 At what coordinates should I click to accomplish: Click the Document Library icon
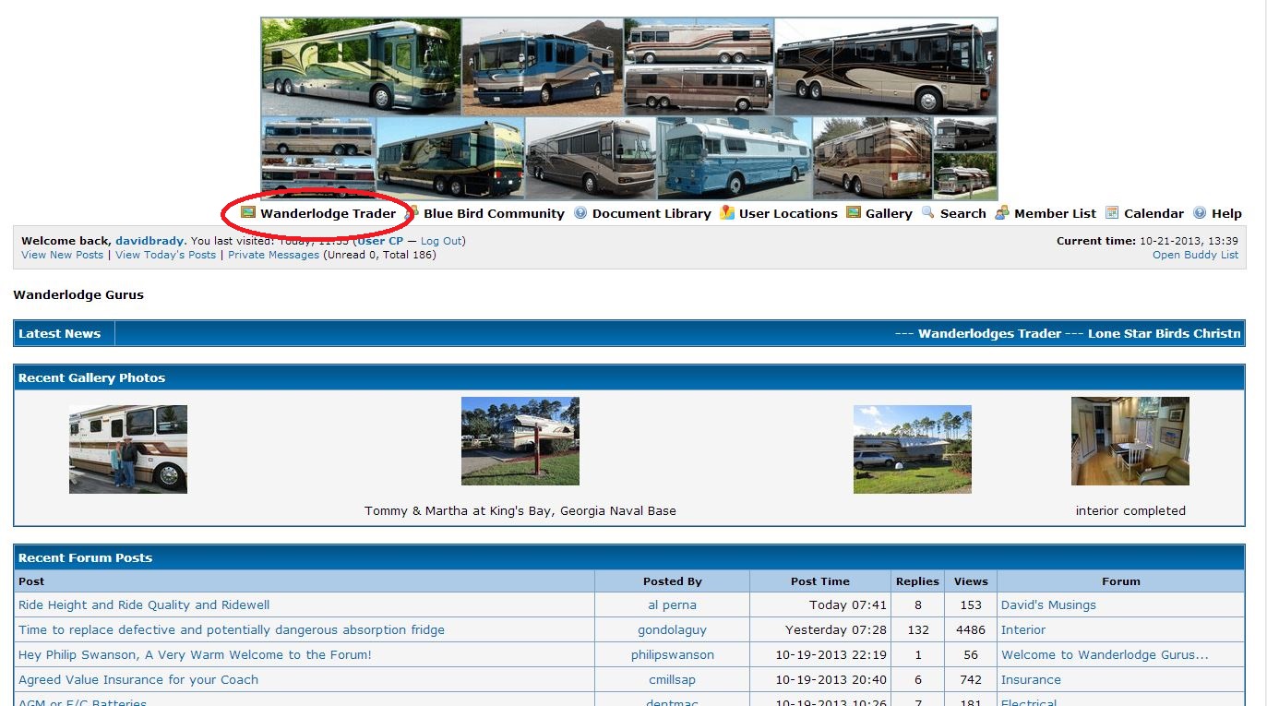click(x=580, y=213)
